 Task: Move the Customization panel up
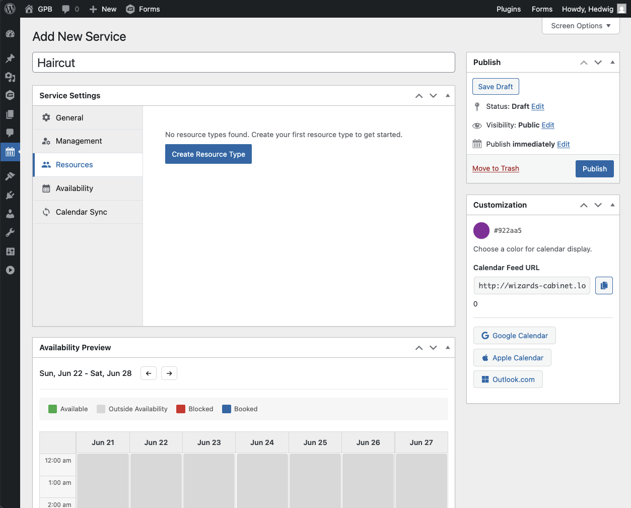(x=584, y=205)
